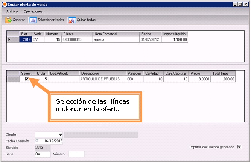Toggle Imprimir documento generado checkbox
The width and height of the screenshot is (251, 163).
[x=239, y=147]
